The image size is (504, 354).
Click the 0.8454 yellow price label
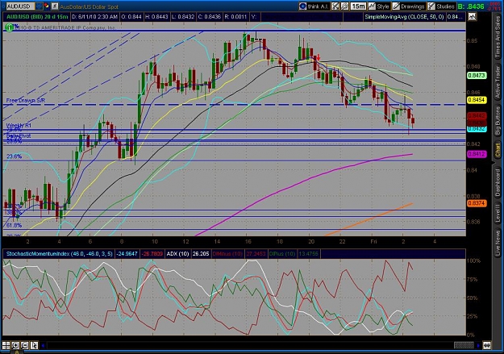click(x=477, y=100)
